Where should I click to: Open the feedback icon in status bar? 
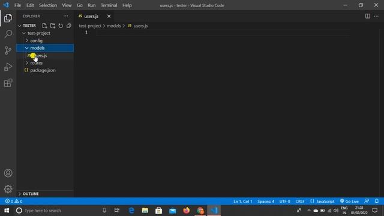(367, 201)
